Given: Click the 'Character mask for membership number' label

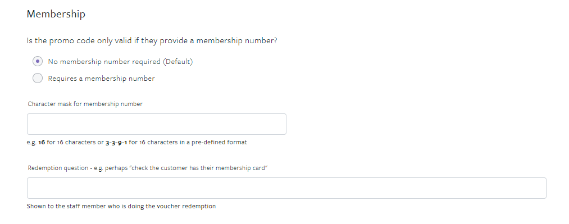Looking at the screenshot, I should (85, 104).
